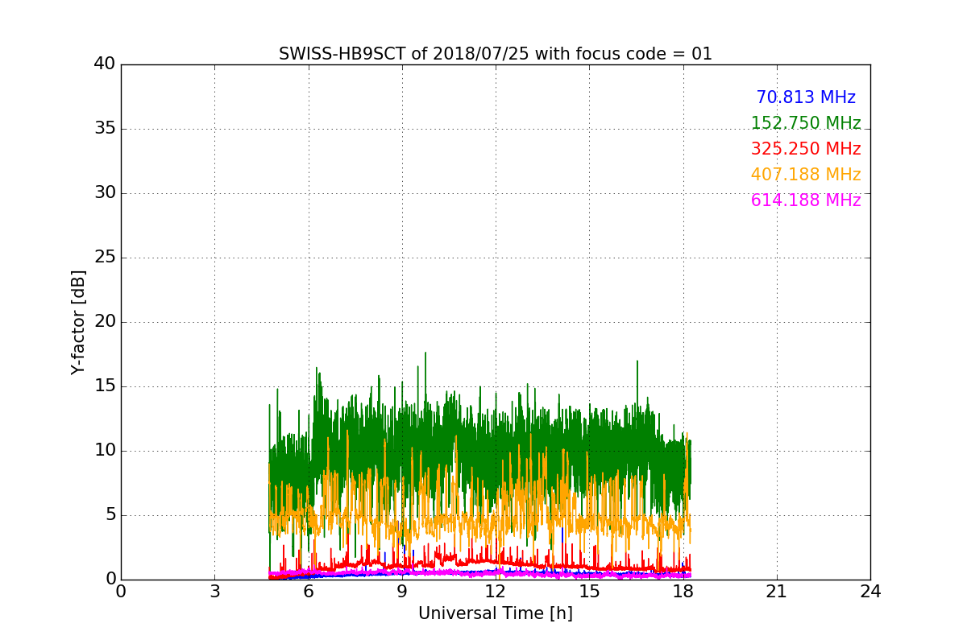Select the 614.188 MHz legend label

806,200
